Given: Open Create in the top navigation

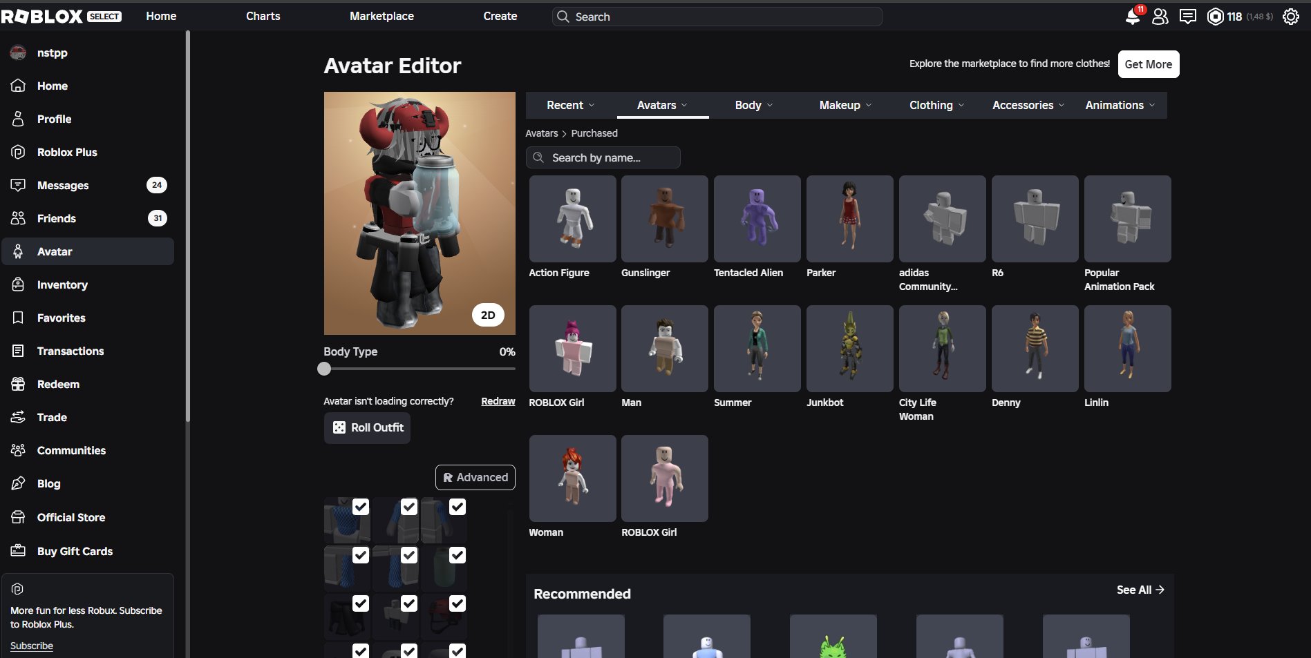Looking at the screenshot, I should tap(500, 16).
